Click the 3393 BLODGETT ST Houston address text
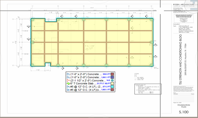Screen dimensions: 198x118 coord(186,60)
